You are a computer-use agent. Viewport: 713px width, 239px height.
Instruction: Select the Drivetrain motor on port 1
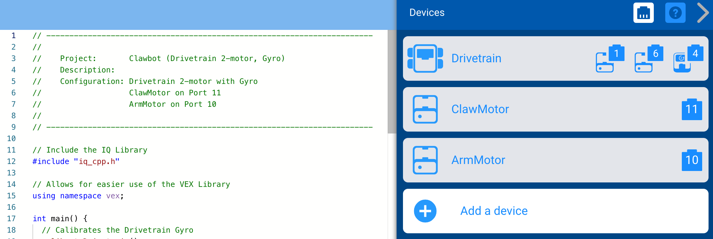point(609,59)
